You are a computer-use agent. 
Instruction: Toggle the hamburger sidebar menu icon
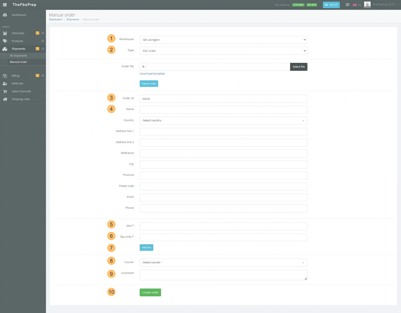[x=5, y=5]
